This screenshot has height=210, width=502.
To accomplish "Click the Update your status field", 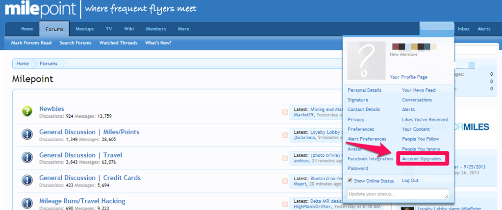I will pyautogui.click(x=398, y=194).
